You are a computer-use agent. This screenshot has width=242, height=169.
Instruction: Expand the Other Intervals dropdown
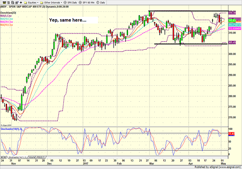tap(51, 3)
